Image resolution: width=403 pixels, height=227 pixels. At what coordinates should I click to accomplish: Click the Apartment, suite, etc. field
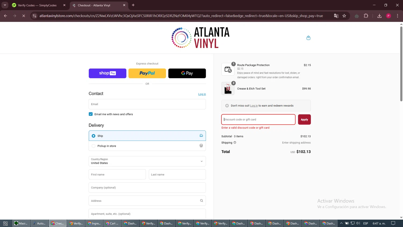click(147, 214)
